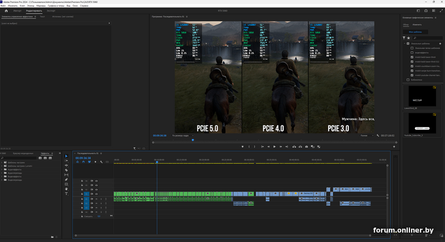
Task: Select the Hand tool
Action: tap(66, 189)
